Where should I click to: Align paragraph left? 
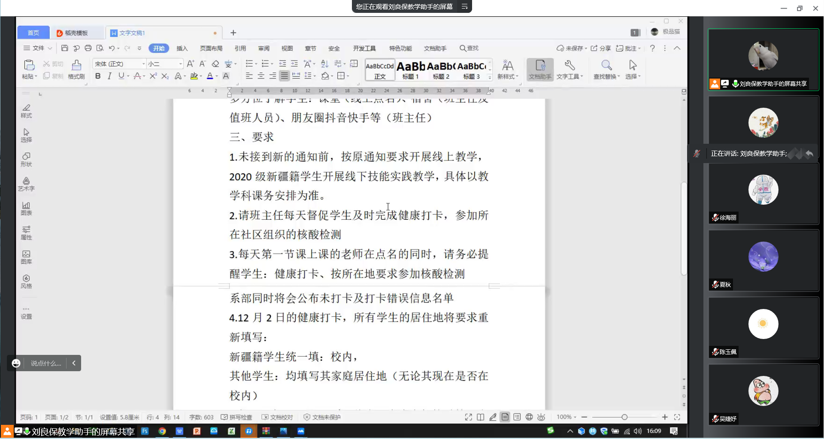(249, 76)
